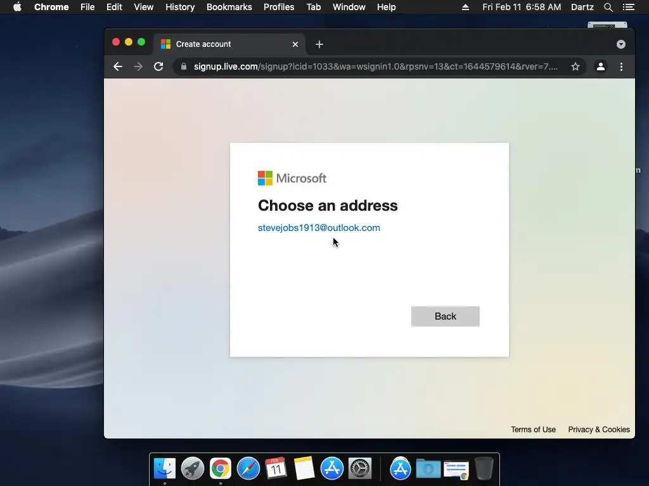Open the App Store icon left of Downloads folder
This screenshot has height=486, width=649.
[401, 469]
